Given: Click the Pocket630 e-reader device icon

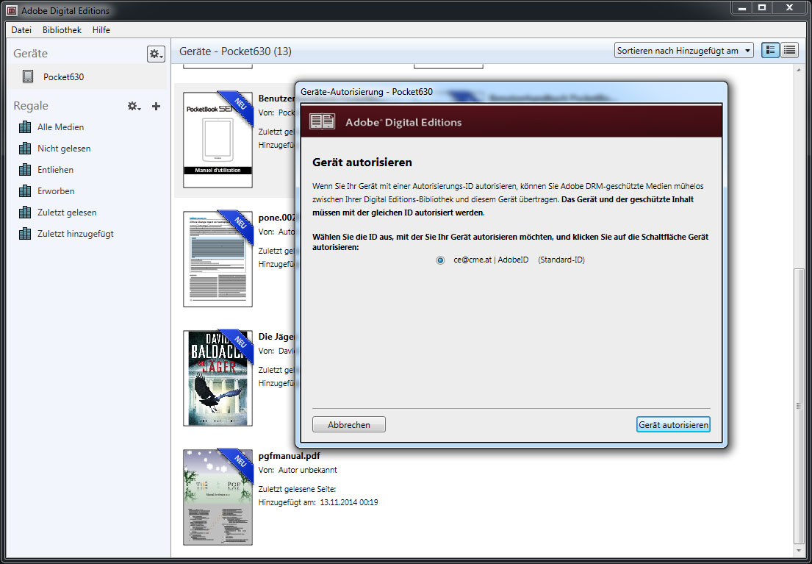Looking at the screenshot, I should point(28,76).
